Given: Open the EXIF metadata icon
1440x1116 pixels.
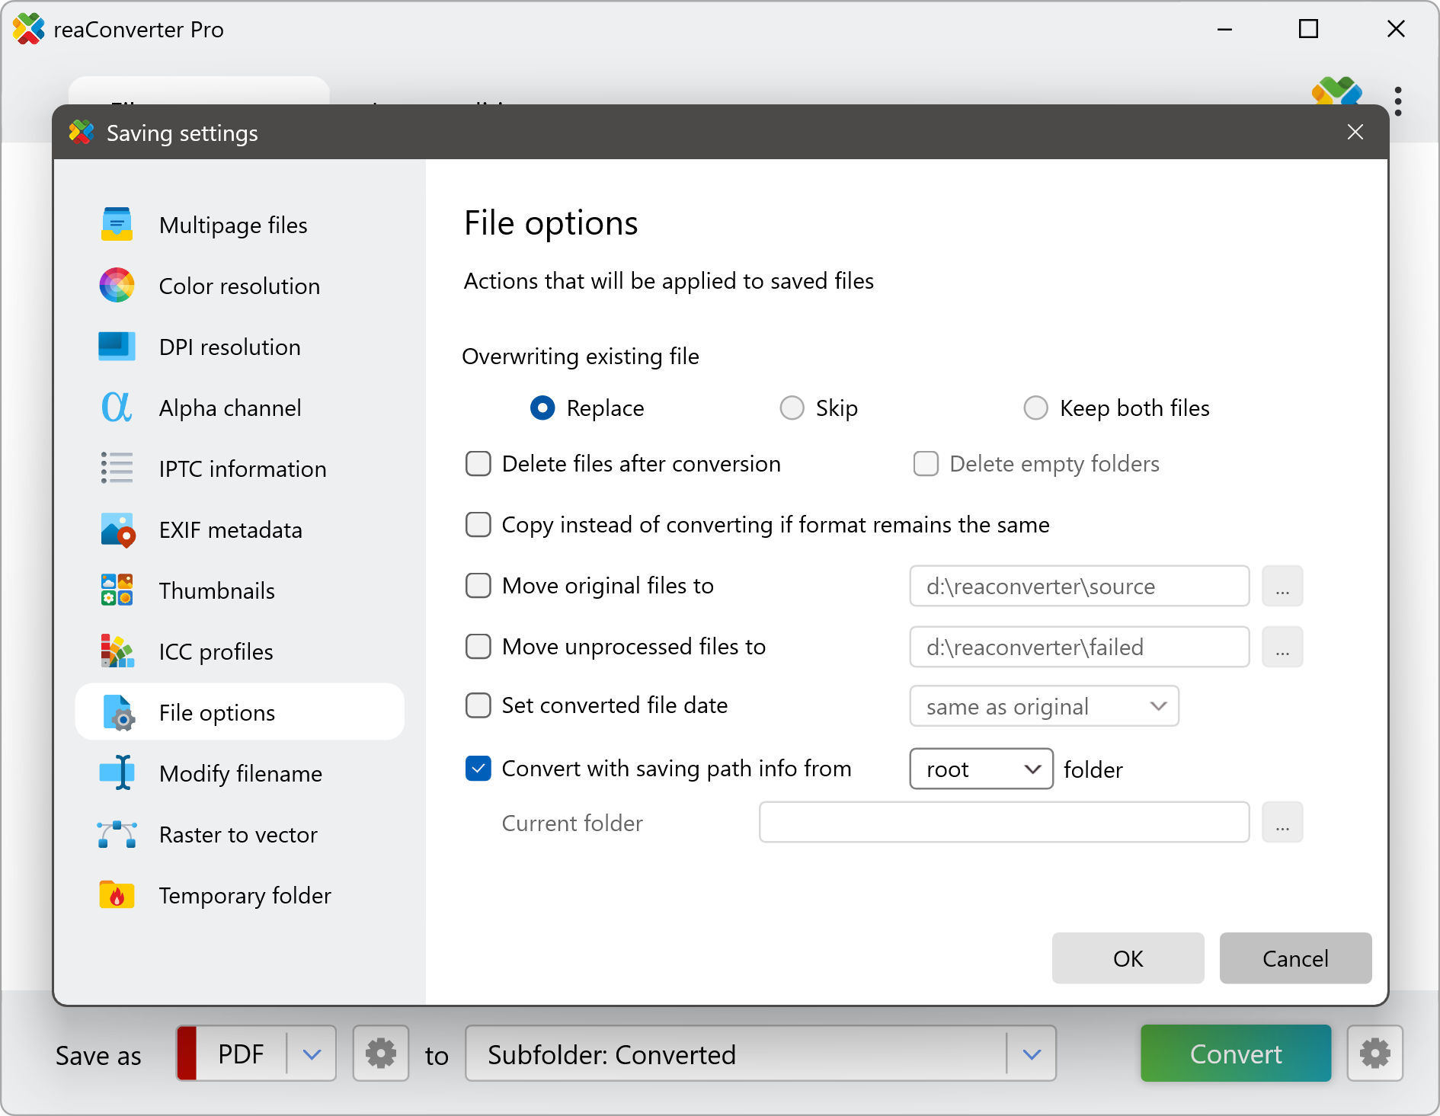Looking at the screenshot, I should coord(117,529).
